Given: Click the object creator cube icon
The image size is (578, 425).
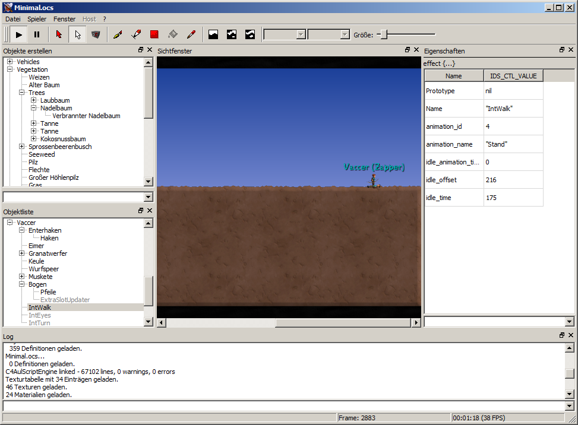Looking at the screenshot, I should 95,34.
